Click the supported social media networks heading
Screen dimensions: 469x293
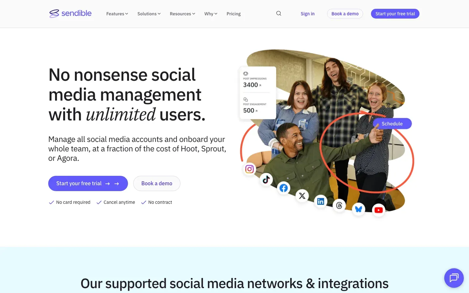(234, 283)
